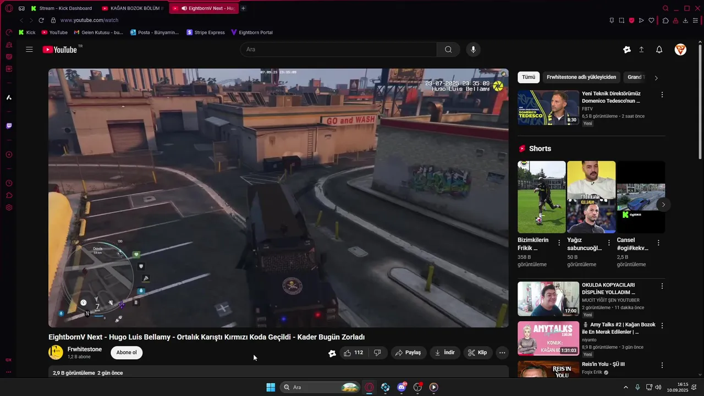Open options for the Yağız sabuncuoğlu short
The width and height of the screenshot is (704, 396).
coord(609,243)
